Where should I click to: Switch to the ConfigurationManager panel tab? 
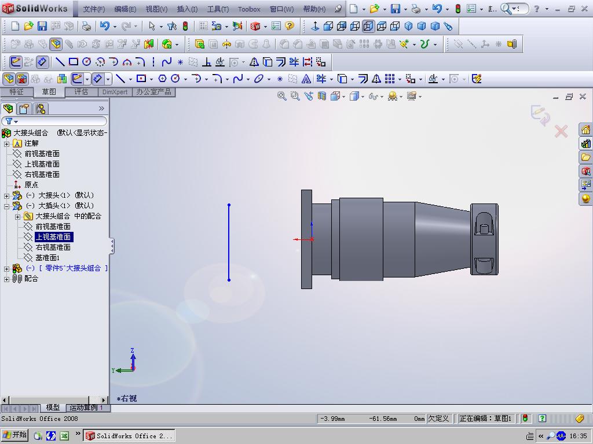41,109
